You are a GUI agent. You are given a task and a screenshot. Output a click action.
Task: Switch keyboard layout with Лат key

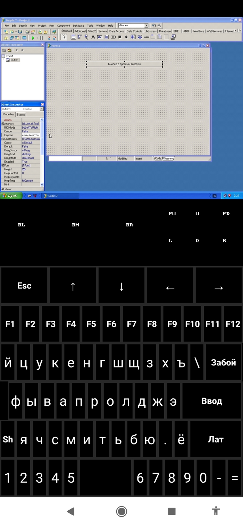click(x=215, y=440)
